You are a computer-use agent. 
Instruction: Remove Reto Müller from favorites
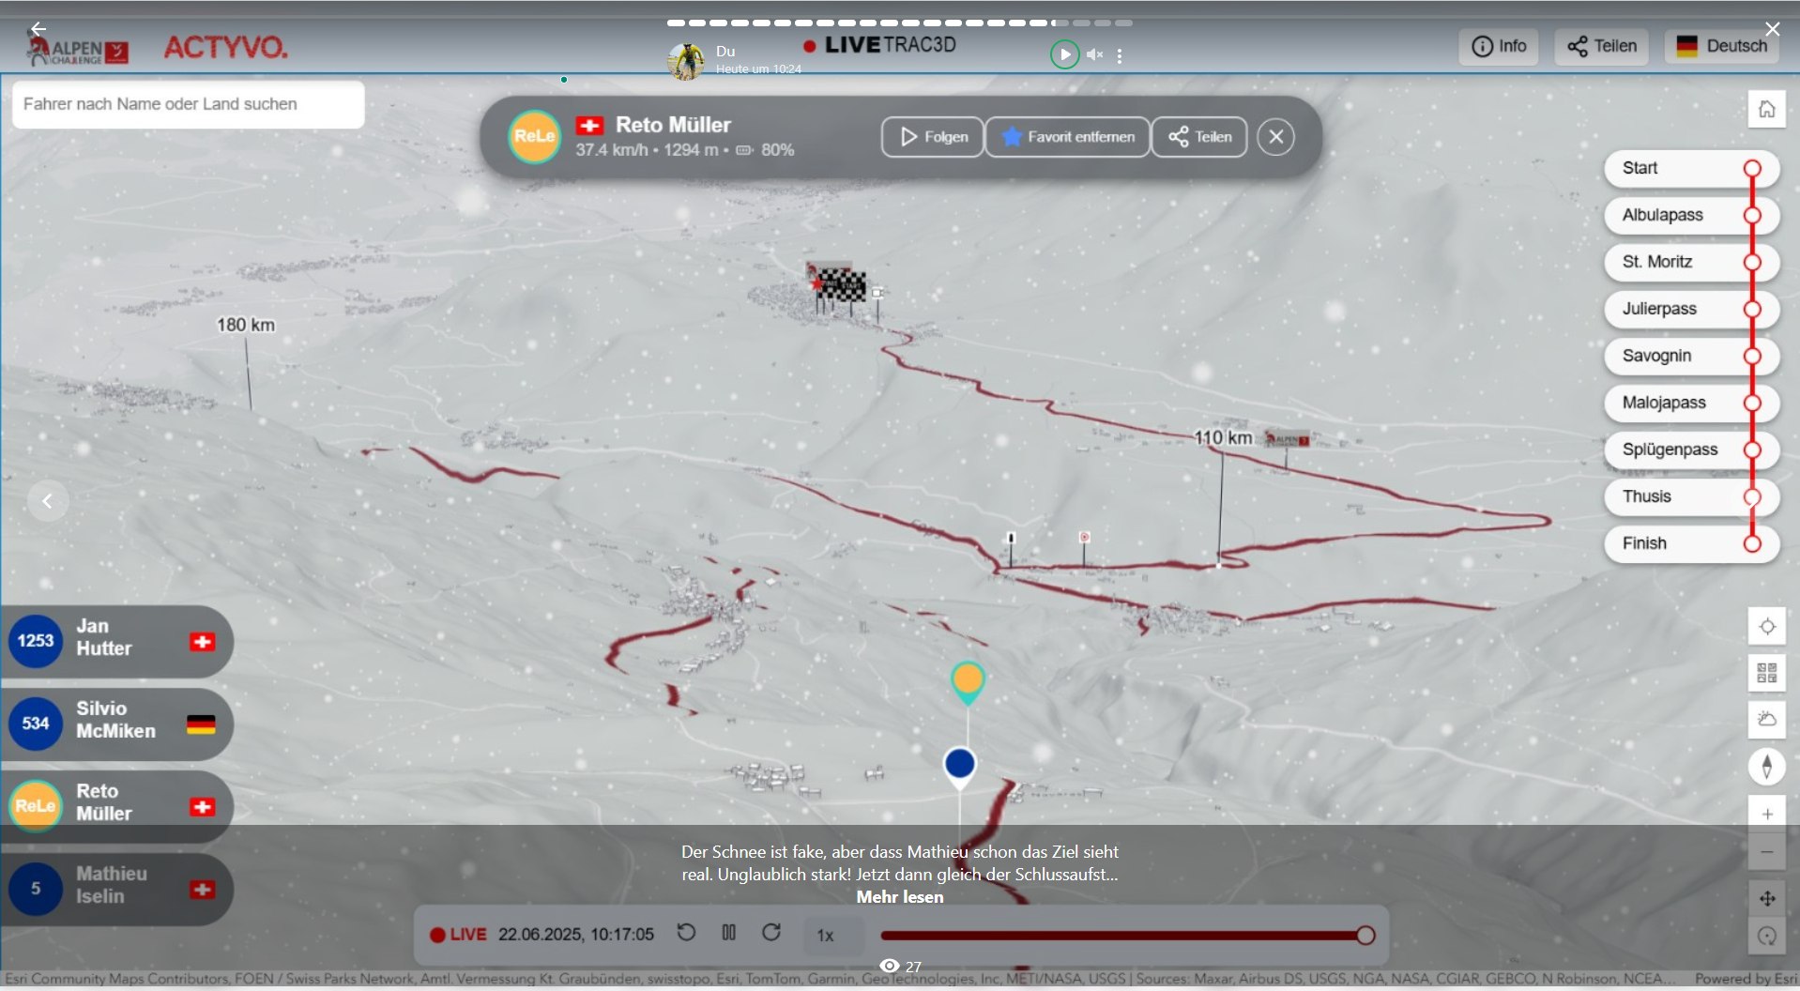pyautogui.click(x=1067, y=137)
